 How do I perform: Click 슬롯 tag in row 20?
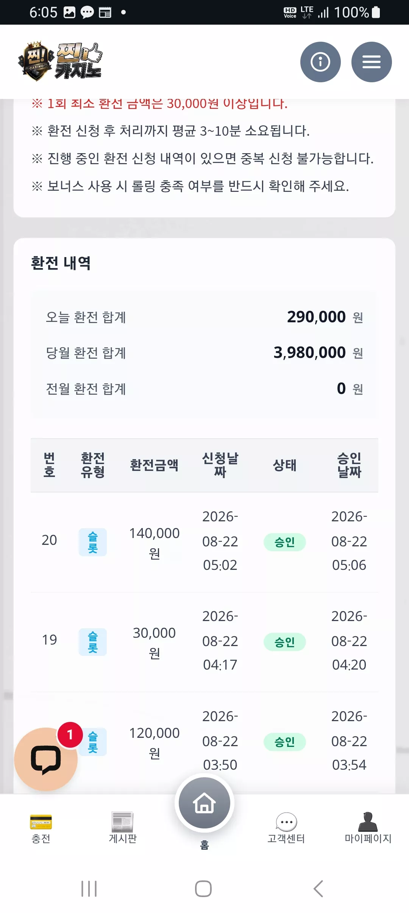pyautogui.click(x=93, y=542)
